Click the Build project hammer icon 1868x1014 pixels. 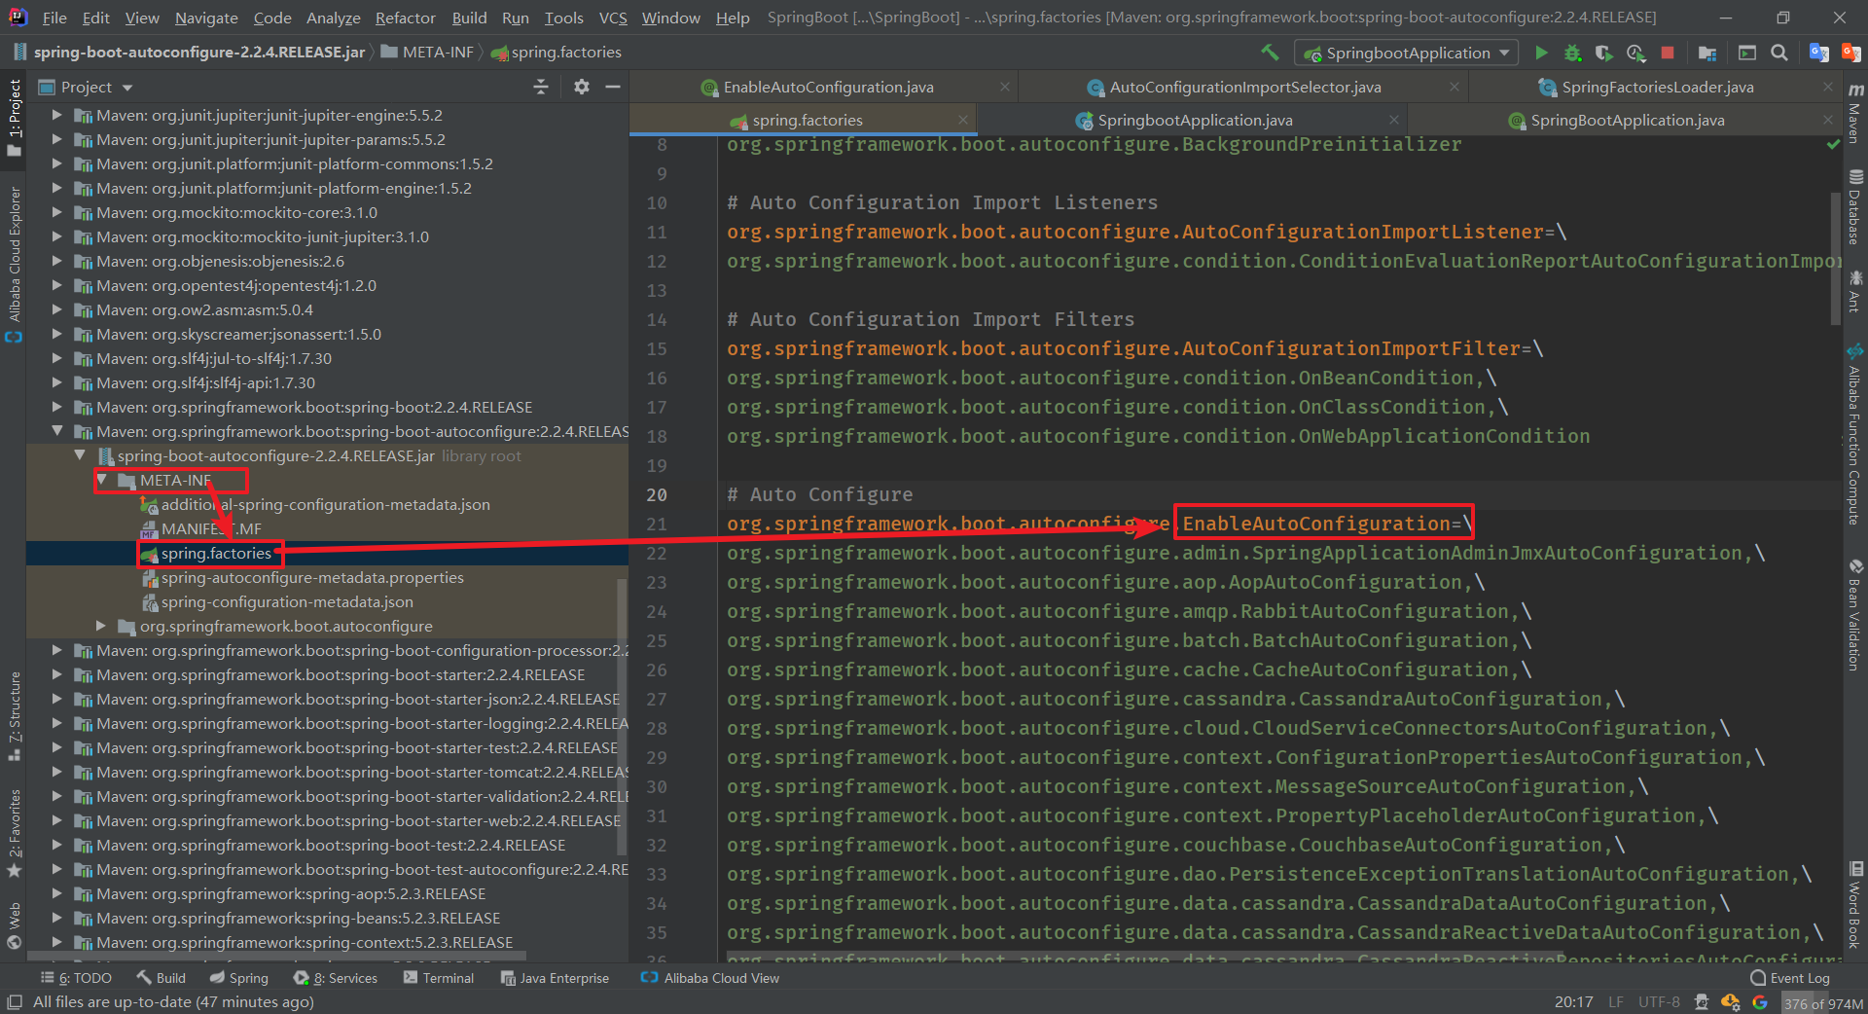tap(1270, 53)
